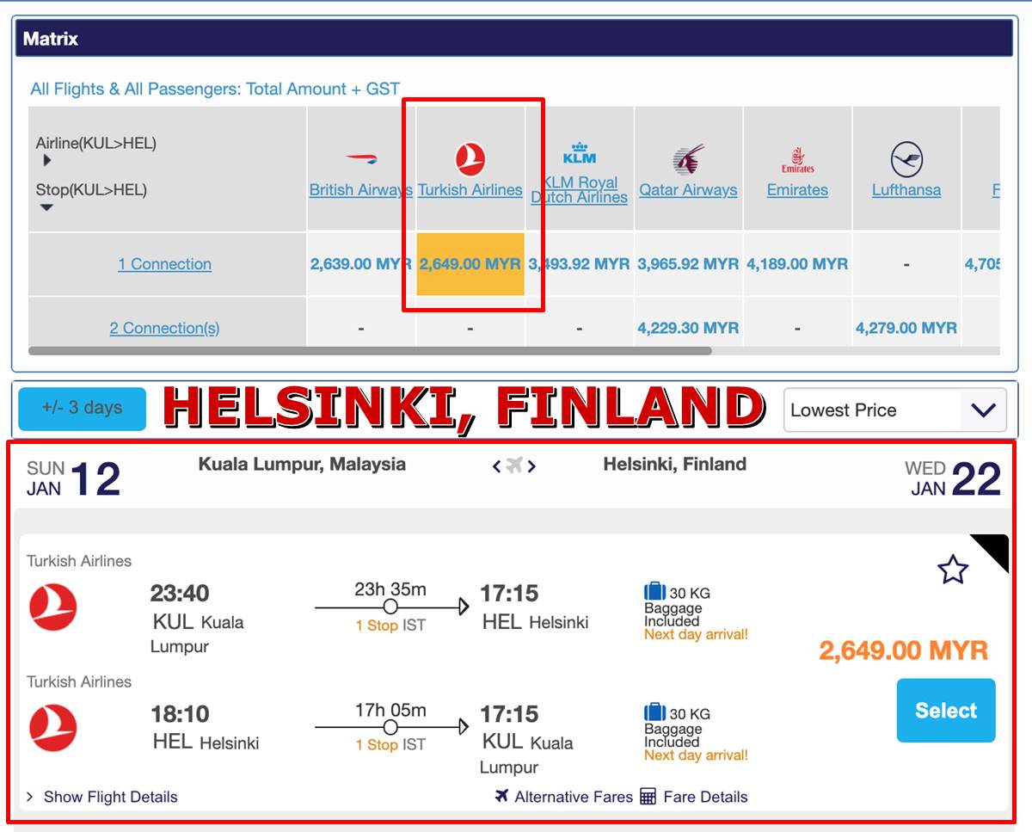Click return flight 30 KG baggage icon
The width and height of the screenshot is (1032, 832).
(x=655, y=712)
